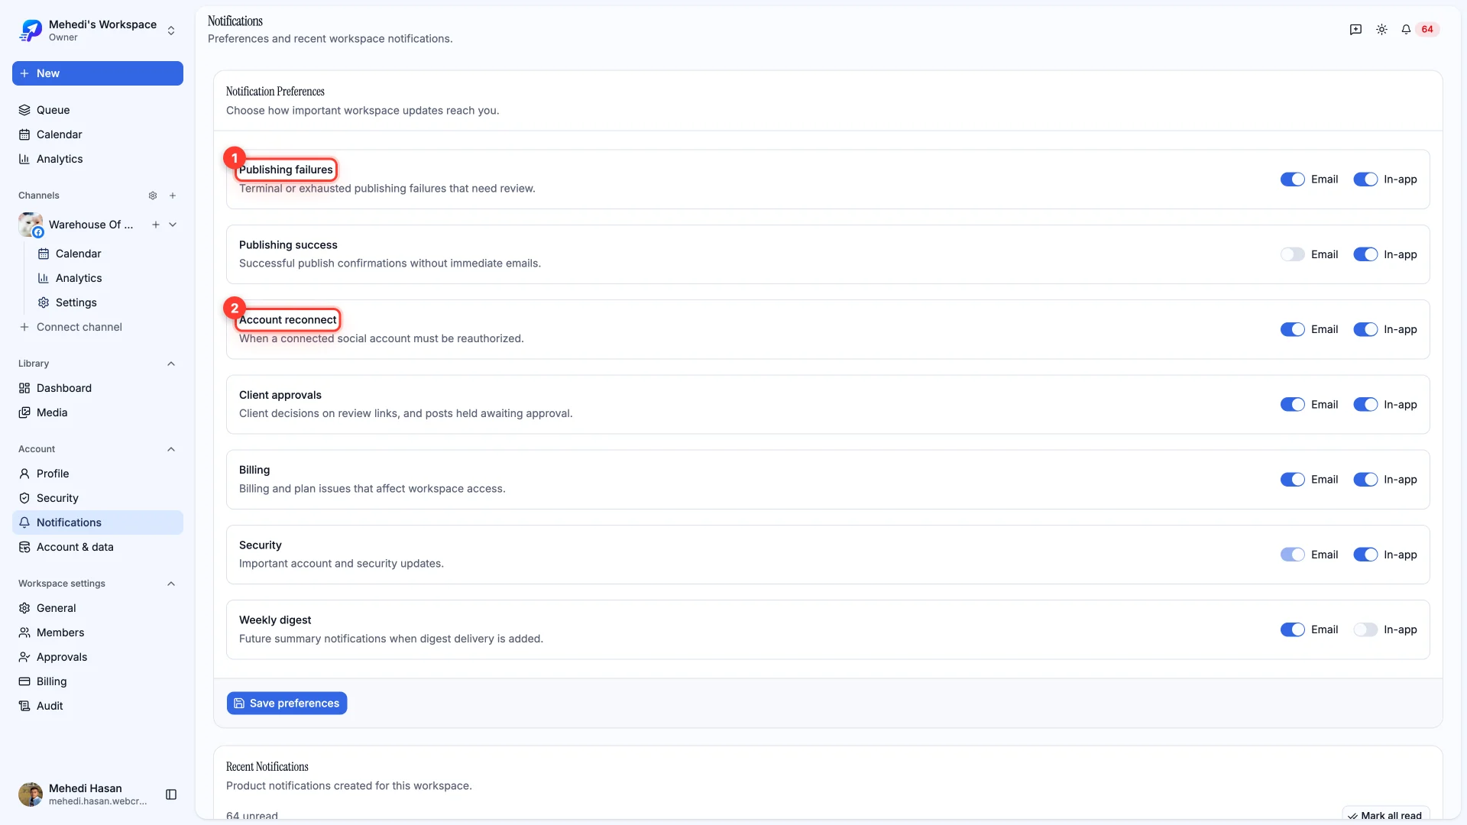Screen dimensions: 1467x825
Task: Toggle In-app switch for Security row
Action: (x=1365, y=555)
